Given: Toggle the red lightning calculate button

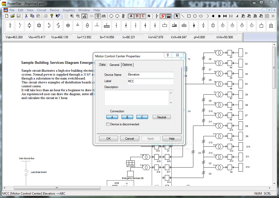Looking at the screenshot, I should click(x=162, y=16).
